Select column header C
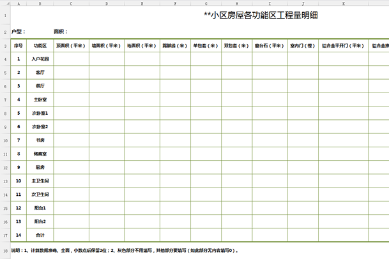This screenshot has width=389, height=259. coord(71,3)
